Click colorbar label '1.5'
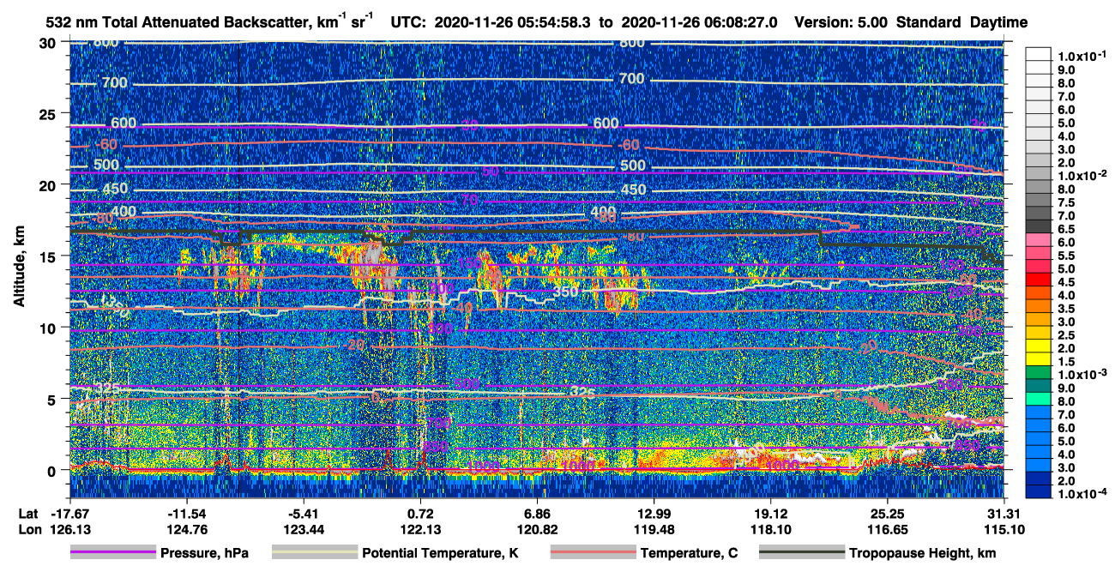1115x572 pixels. (1066, 362)
